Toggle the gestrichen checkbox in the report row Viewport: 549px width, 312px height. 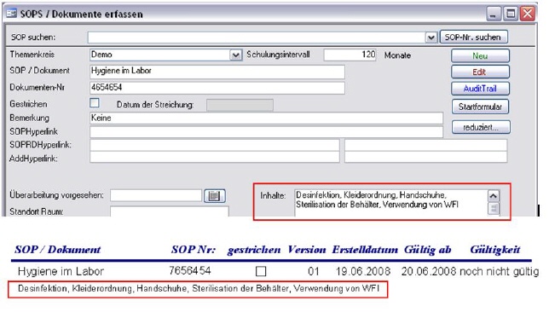tap(261, 271)
